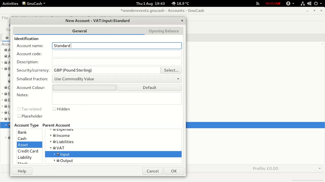This screenshot has width=325, height=182.
Task: Click the Description field
Action: [117, 62]
